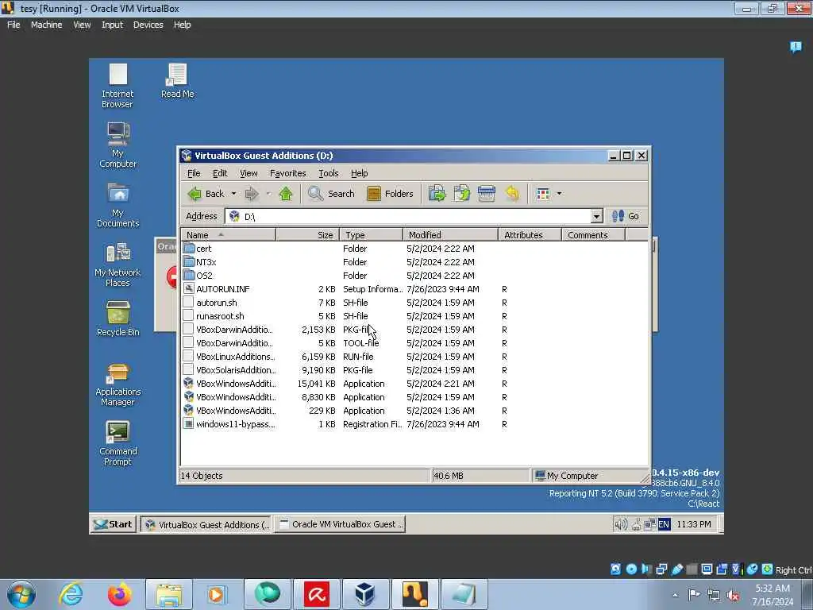Open the Read Me desktop icon

click(177, 81)
